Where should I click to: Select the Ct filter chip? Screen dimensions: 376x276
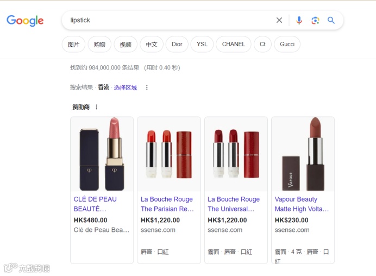click(262, 44)
